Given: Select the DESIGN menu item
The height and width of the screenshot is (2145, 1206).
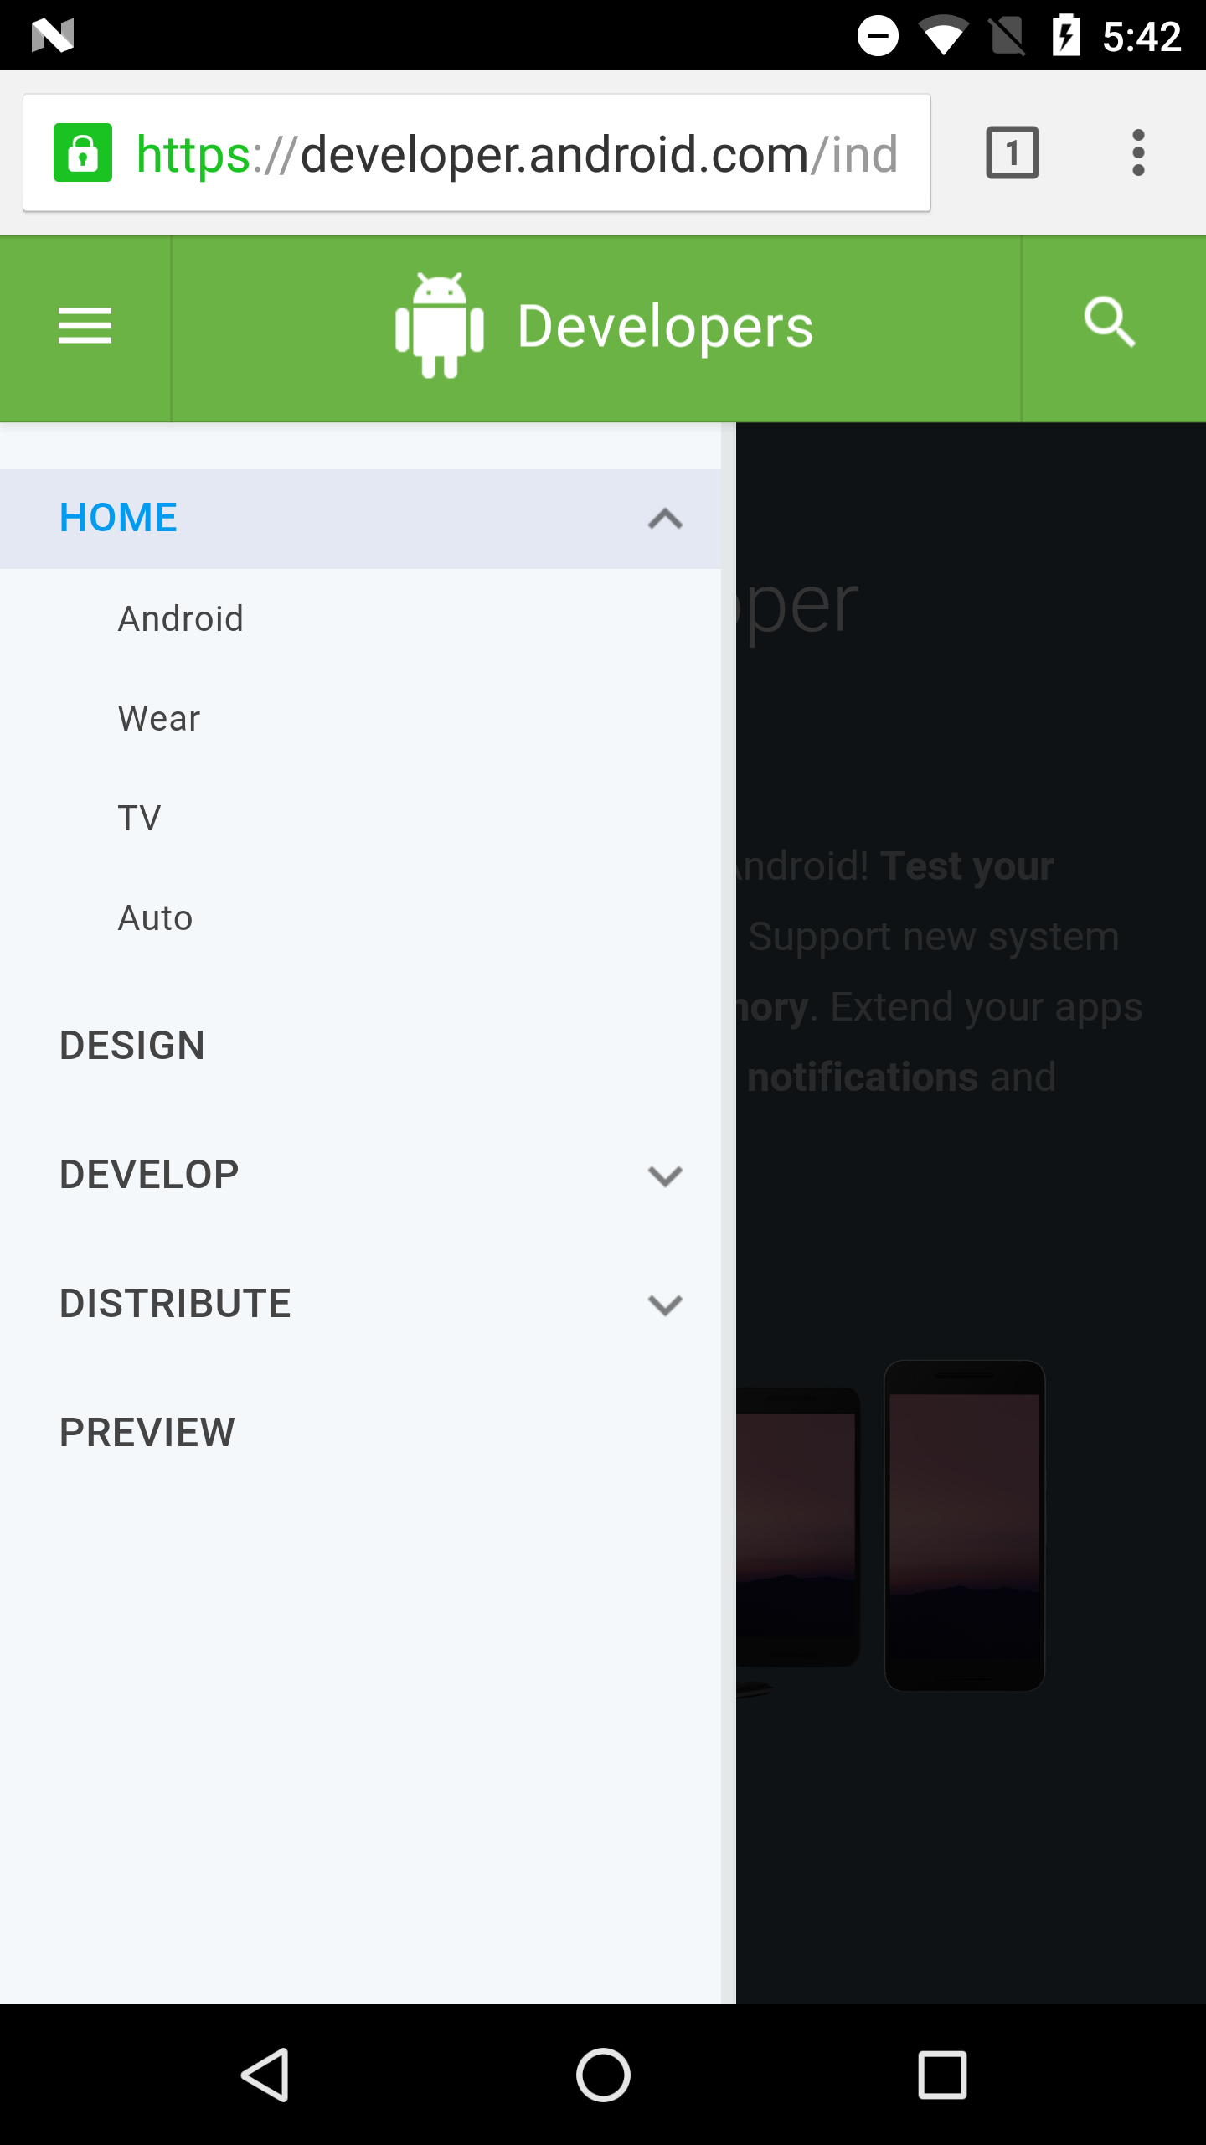Looking at the screenshot, I should pyautogui.click(x=360, y=1046).
